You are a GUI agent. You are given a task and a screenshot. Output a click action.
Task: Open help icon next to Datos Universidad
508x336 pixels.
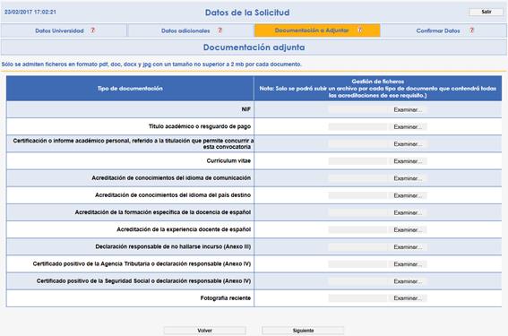(92, 30)
